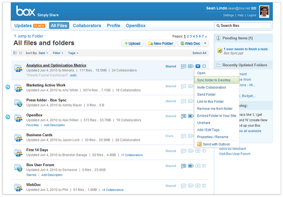The width and height of the screenshot is (283, 197).
Task: Click sync icon beside OpenBox
Action: click(8, 117)
